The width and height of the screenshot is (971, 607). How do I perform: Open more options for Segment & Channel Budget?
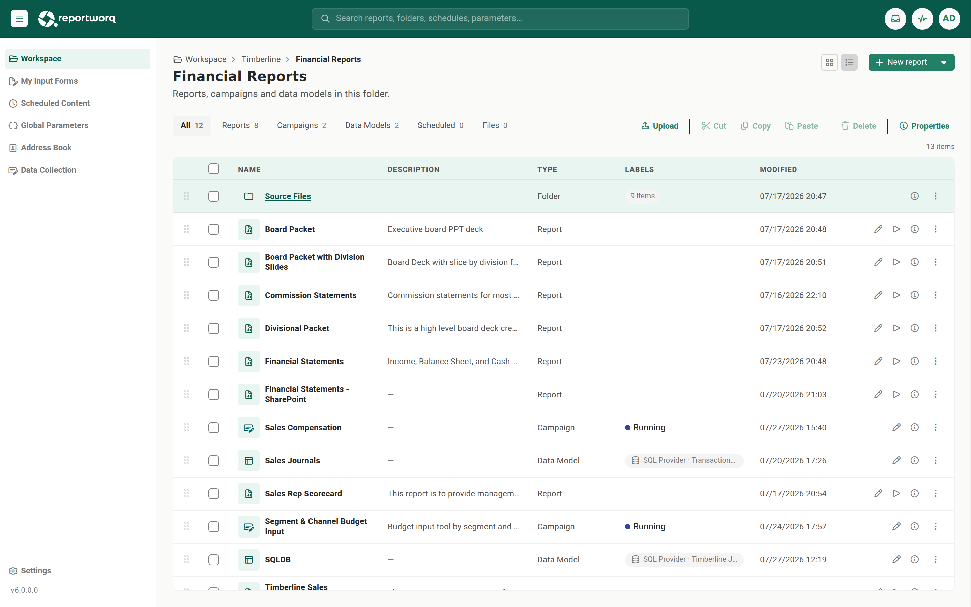tap(935, 526)
